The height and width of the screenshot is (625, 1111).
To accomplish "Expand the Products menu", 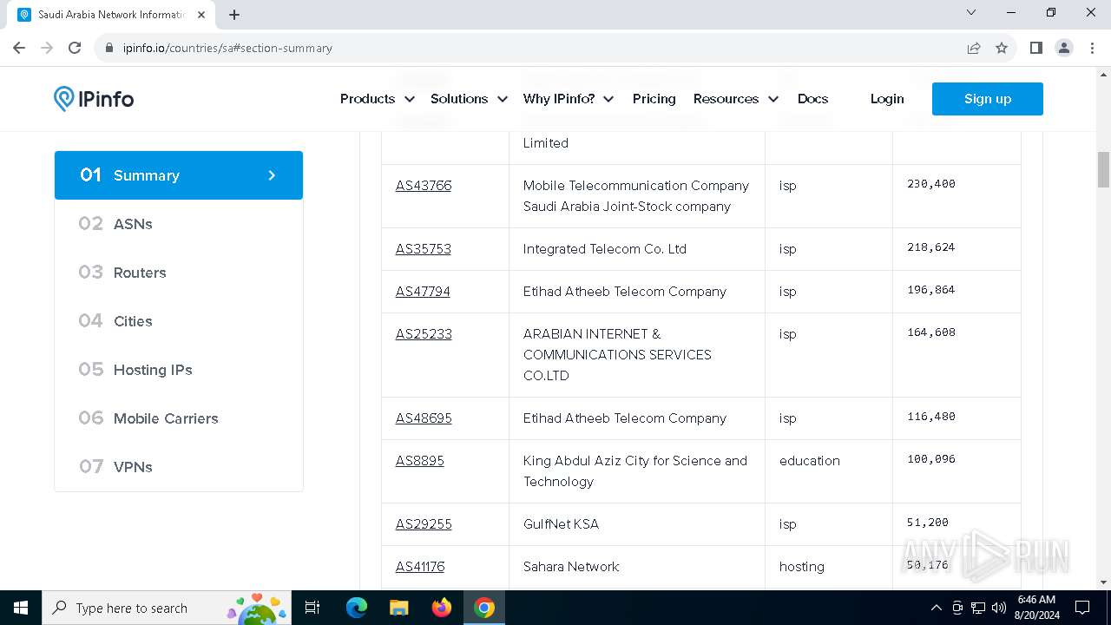I will tap(378, 99).
